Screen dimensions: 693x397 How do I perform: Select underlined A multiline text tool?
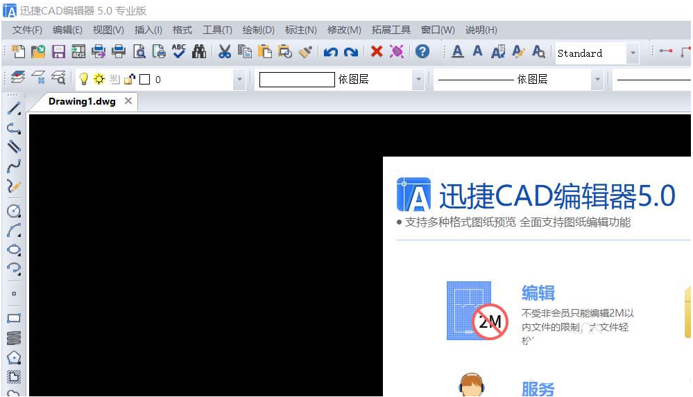458,52
